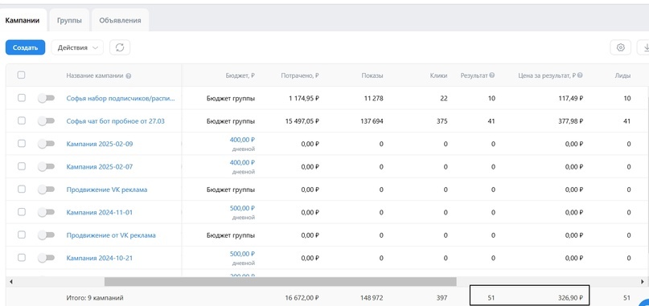Screen dimensions: 649x306
Task: Activate Продвижение от VK реклама toggle
Action: [46, 235]
